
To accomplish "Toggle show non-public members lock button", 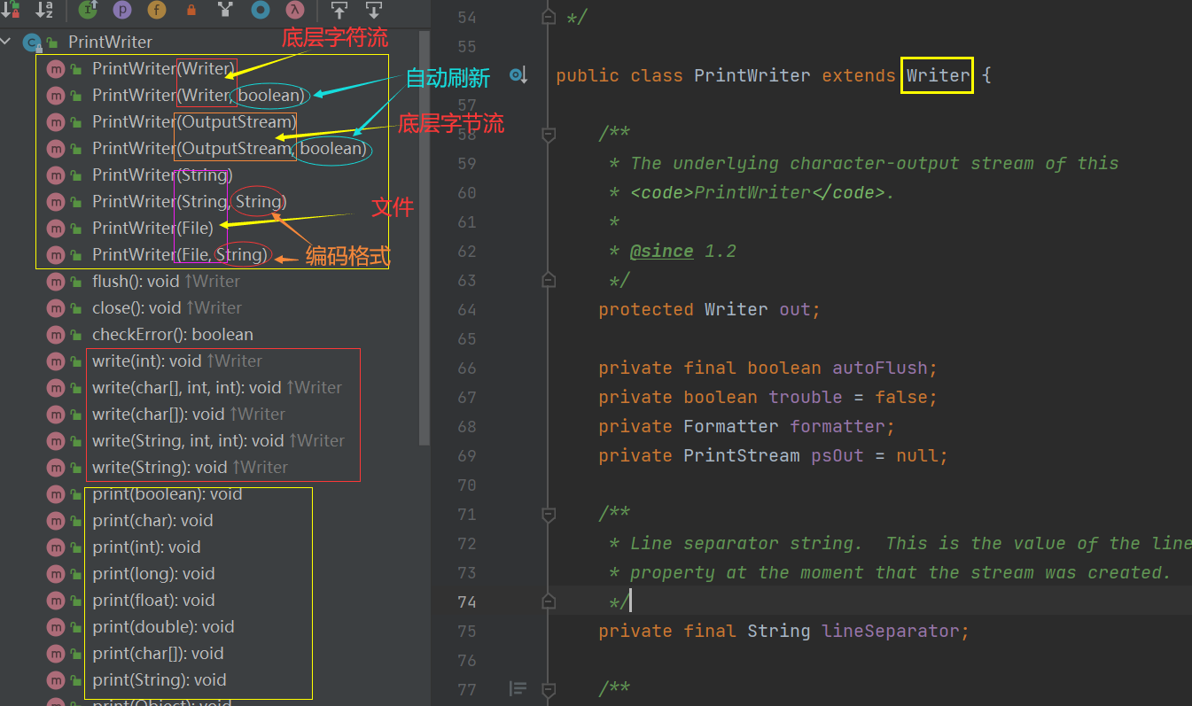I will [191, 11].
